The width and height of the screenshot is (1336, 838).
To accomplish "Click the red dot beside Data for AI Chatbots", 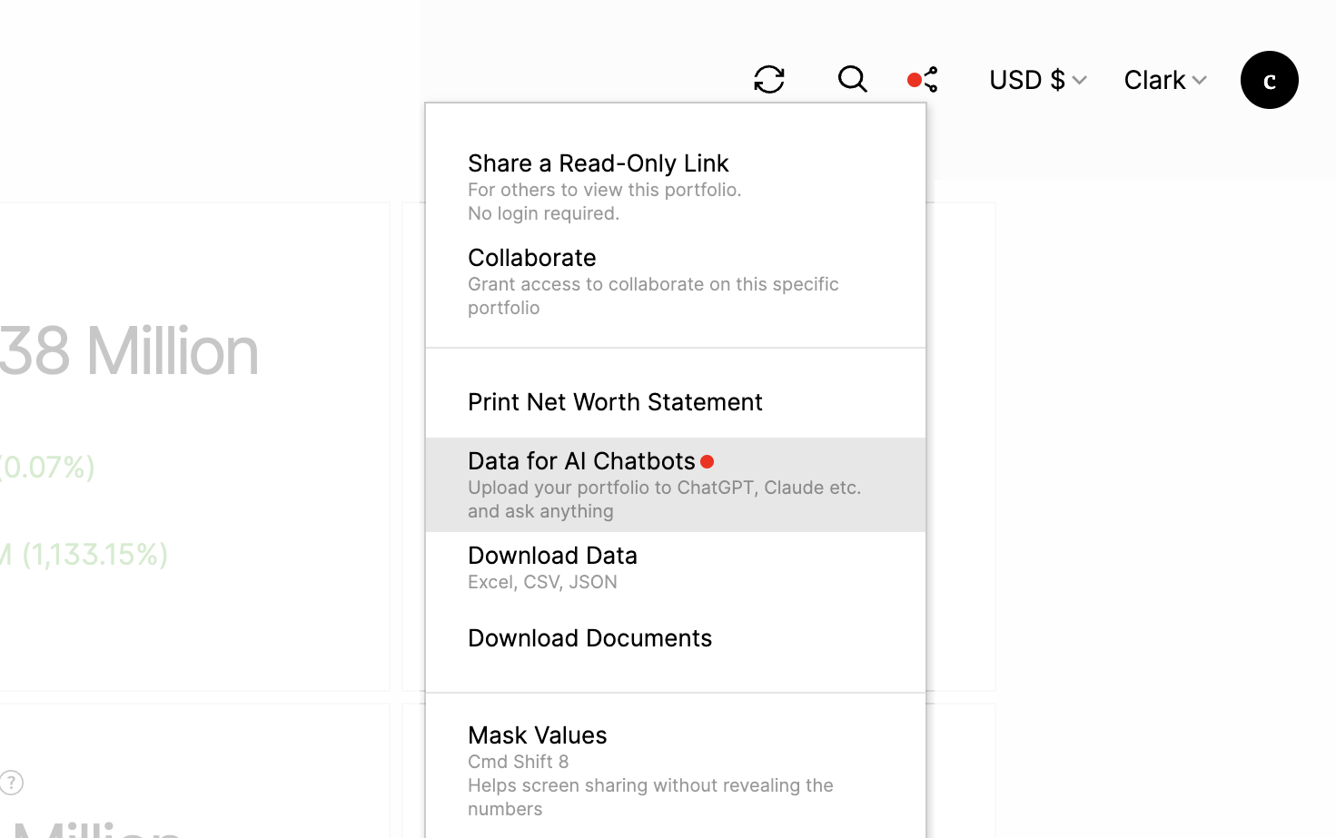I will pyautogui.click(x=708, y=461).
